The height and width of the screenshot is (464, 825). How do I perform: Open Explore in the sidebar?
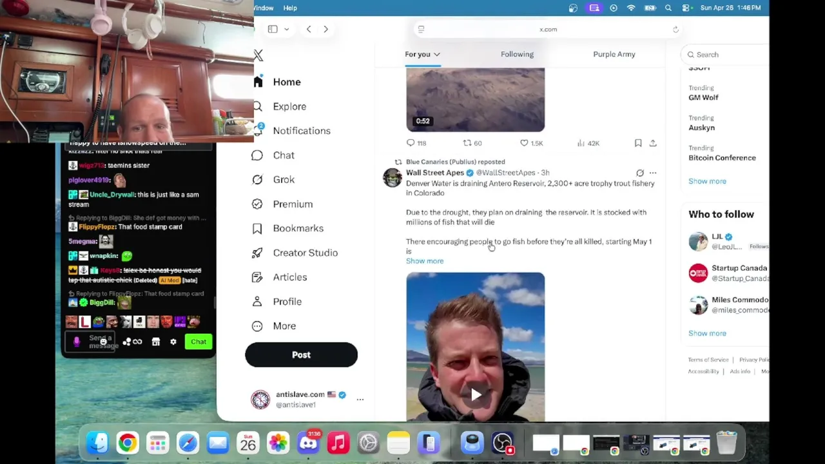click(289, 106)
